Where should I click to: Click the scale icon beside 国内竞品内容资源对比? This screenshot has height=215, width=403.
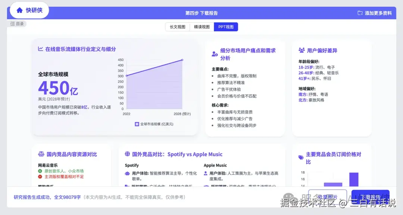click(41, 153)
